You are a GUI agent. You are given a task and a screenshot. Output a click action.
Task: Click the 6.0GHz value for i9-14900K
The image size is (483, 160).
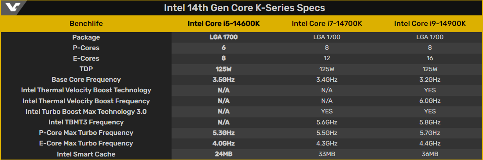click(x=430, y=101)
